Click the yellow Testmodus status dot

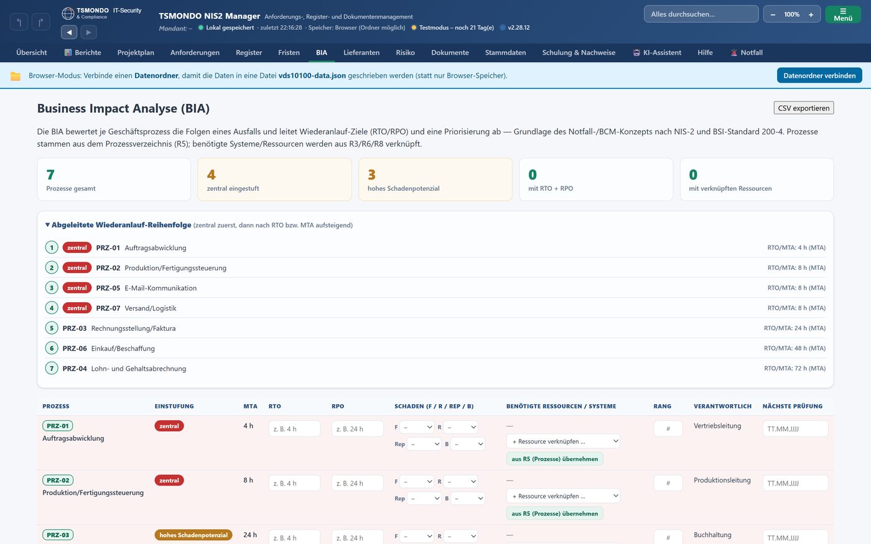(414, 27)
